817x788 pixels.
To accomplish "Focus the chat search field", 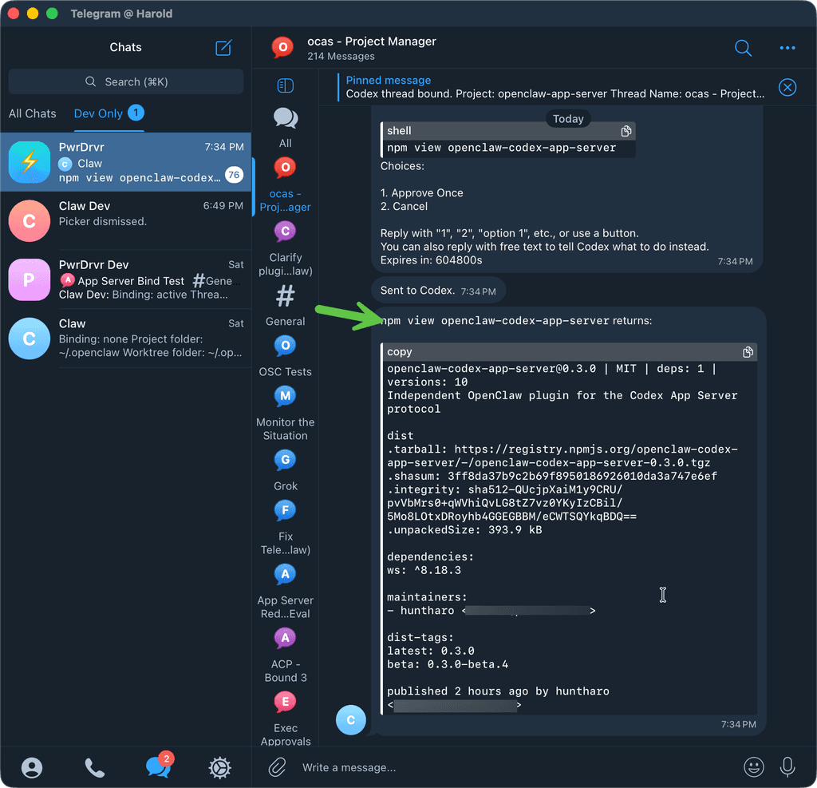I will [125, 82].
